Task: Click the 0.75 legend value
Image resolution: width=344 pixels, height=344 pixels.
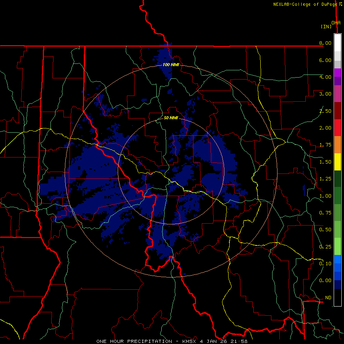Action: point(325,213)
